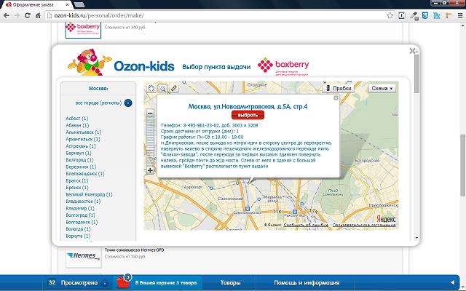Pick the ruler measure tool on the map

click(173, 88)
